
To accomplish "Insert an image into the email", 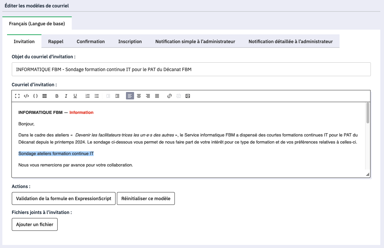I will click(x=188, y=96).
